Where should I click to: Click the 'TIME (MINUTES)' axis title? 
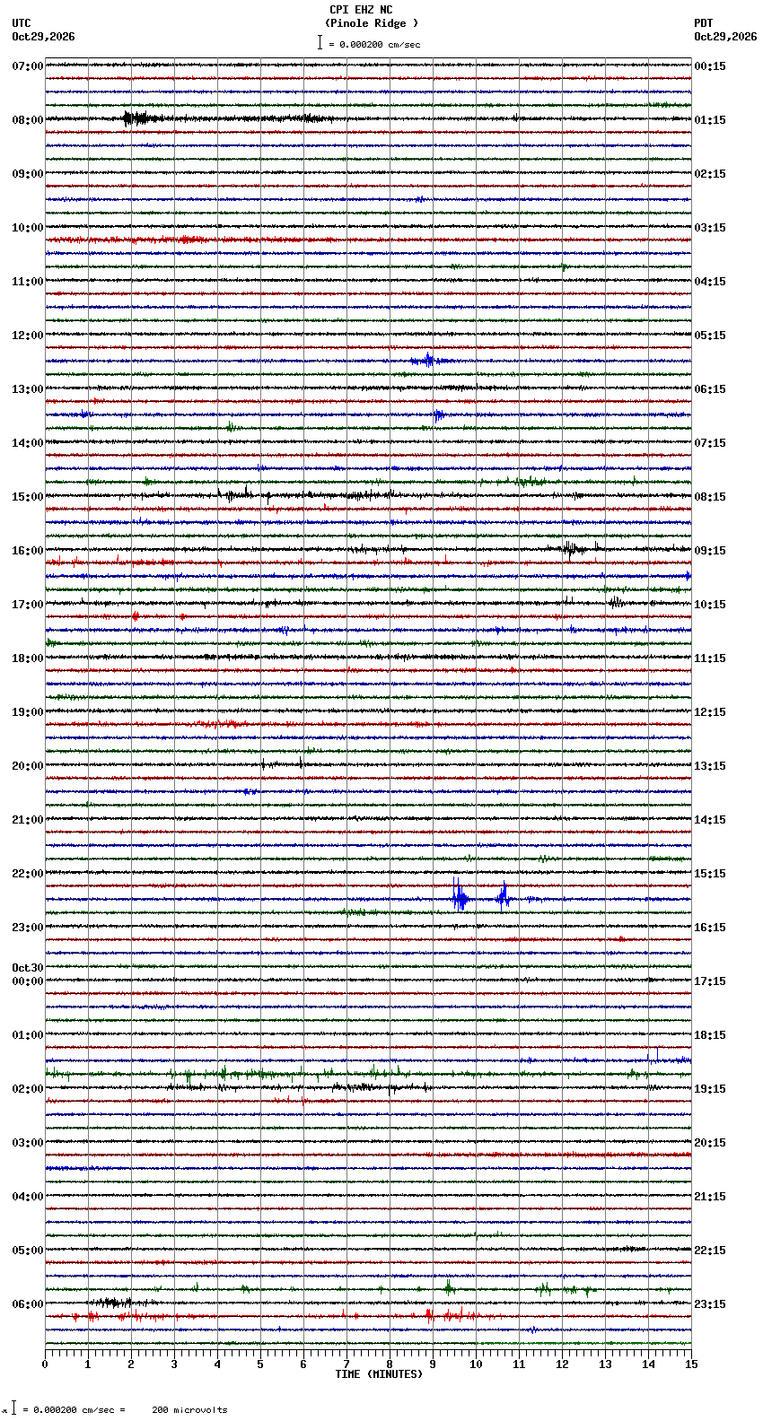click(379, 1374)
